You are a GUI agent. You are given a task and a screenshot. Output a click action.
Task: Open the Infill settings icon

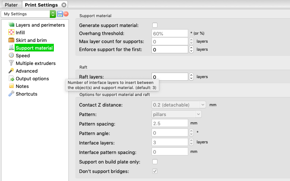[11, 32]
